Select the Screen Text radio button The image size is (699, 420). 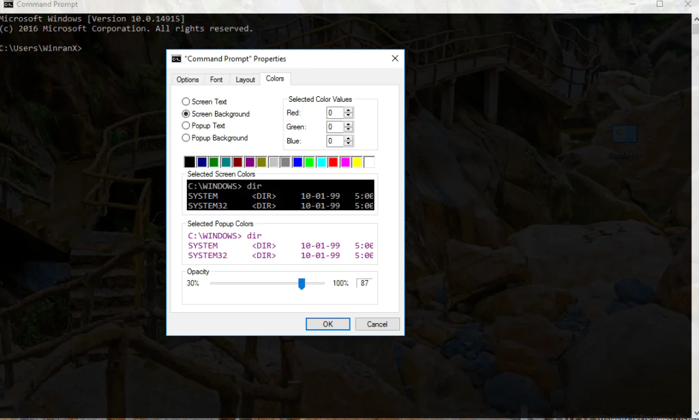tap(186, 102)
